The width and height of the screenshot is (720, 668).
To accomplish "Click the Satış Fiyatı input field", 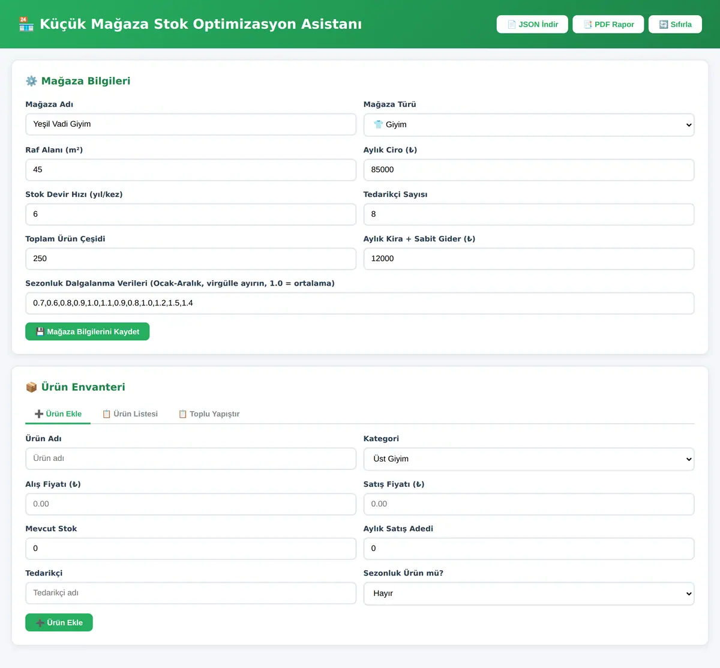I will coord(529,504).
